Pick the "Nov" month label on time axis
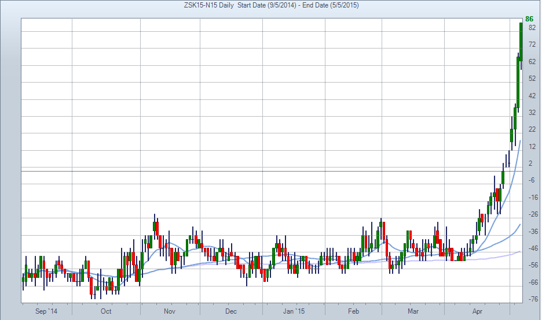The image size is (542, 320). tap(169, 311)
